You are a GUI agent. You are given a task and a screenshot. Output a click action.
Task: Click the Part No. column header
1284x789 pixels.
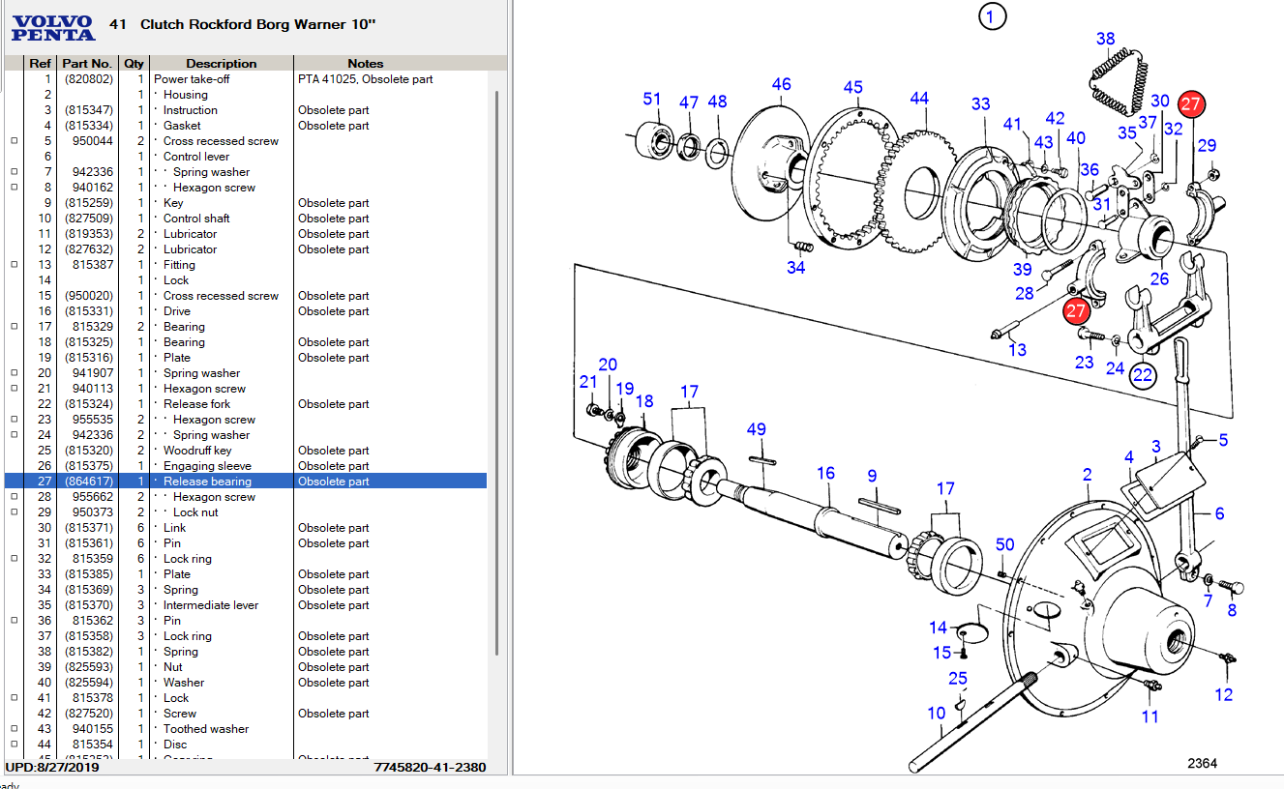pos(87,64)
